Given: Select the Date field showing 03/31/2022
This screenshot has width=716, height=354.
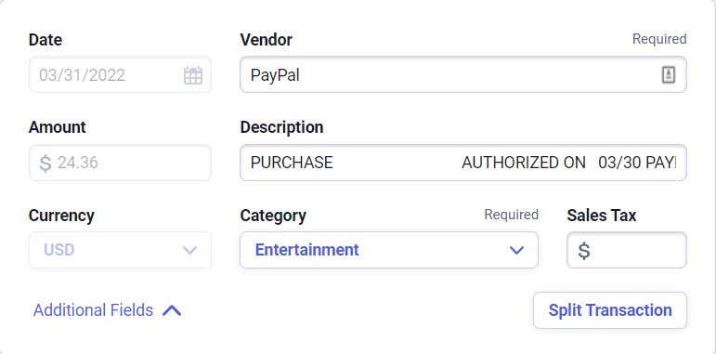Looking at the screenshot, I should pyautogui.click(x=120, y=74).
